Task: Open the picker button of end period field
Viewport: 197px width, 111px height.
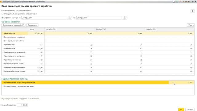Action: [x=123, y=18]
